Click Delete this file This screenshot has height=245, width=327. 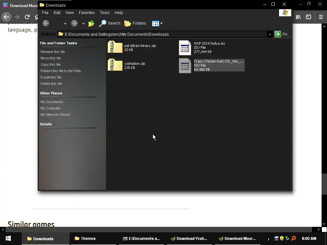point(51,84)
